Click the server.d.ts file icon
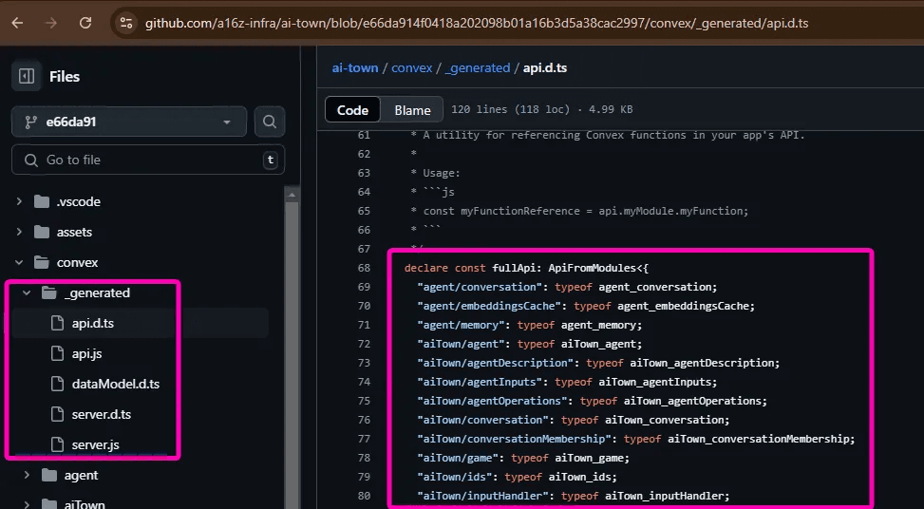This screenshot has height=509, width=924. click(x=57, y=414)
